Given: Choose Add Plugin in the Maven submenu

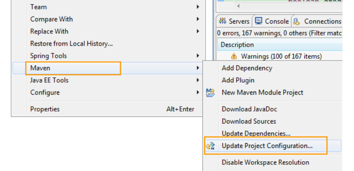Looking at the screenshot, I should click(x=273, y=80).
